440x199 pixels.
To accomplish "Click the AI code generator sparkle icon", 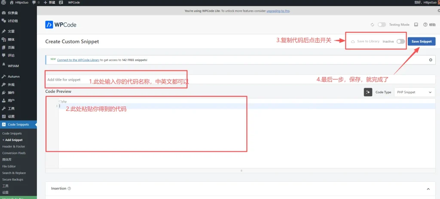I will (x=368, y=92).
